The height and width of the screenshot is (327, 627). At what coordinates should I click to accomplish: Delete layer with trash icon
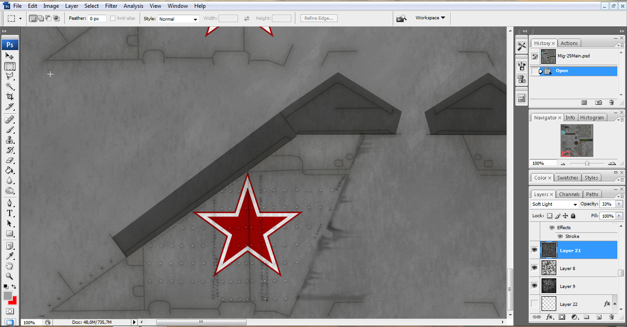click(x=611, y=317)
